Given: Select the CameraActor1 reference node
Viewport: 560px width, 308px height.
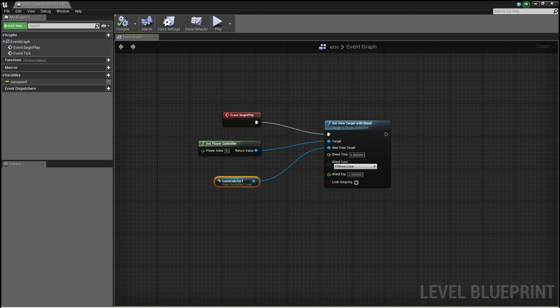Looking at the screenshot, I should [x=237, y=182].
